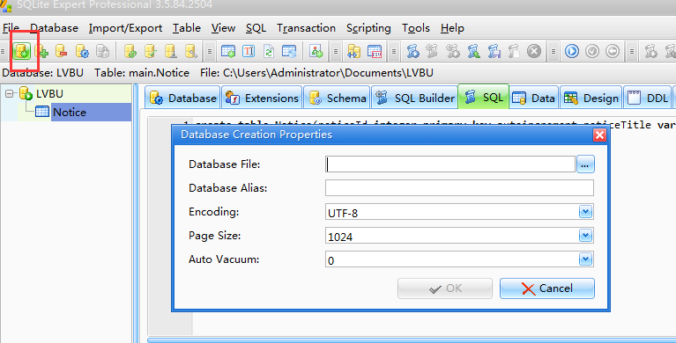Click the Database Alias input field
The height and width of the screenshot is (343, 676).
459,188
